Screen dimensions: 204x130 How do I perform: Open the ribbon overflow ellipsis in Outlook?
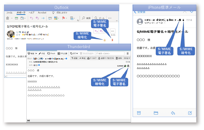coord(110,18)
